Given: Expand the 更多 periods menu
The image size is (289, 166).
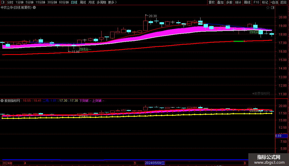Looking at the screenshot, I should coord(112,2).
